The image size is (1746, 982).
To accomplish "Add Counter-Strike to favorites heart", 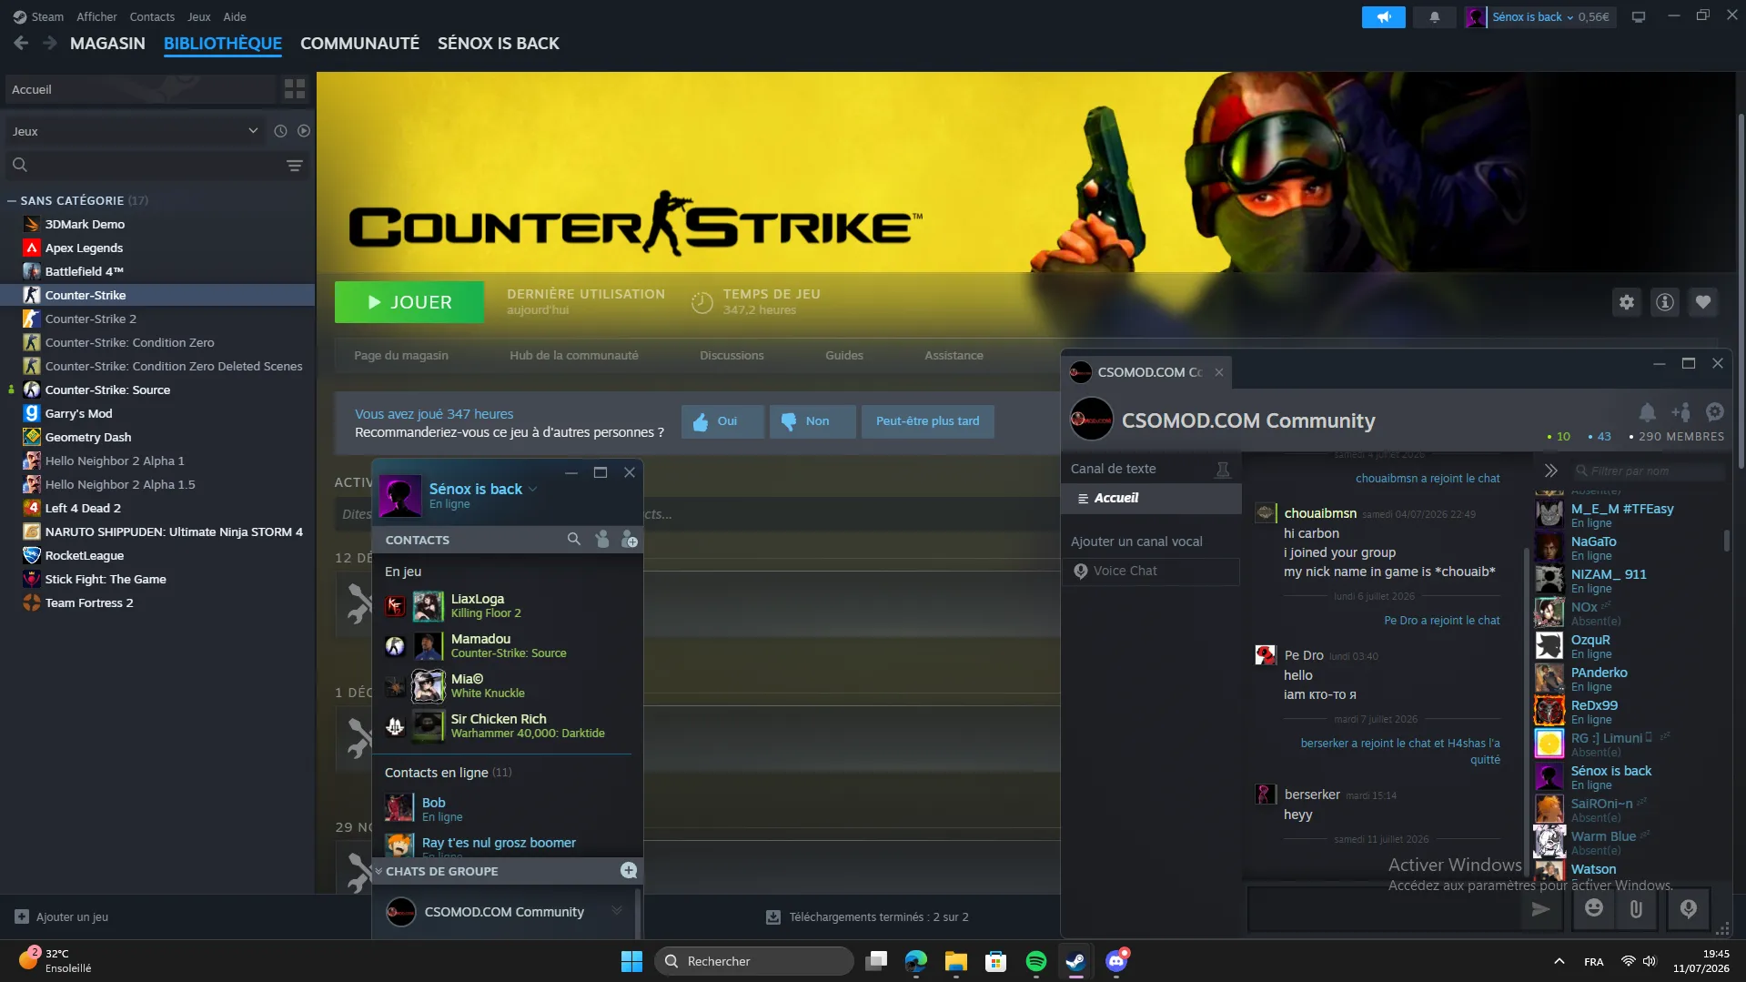I will (1702, 302).
